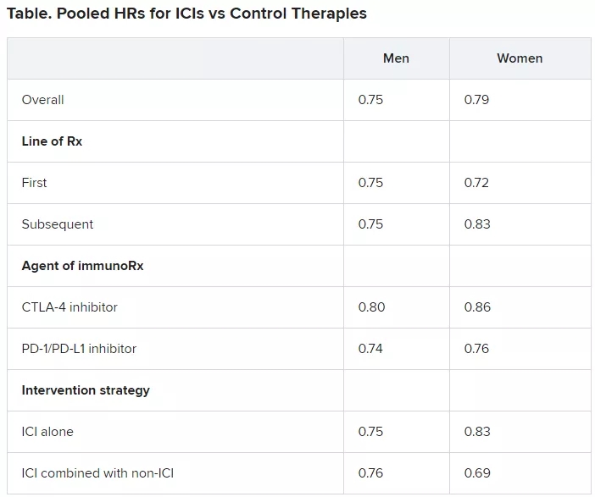Select the Overall value for Women, 0.79
The height and width of the screenshot is (497, 595).
477,100
